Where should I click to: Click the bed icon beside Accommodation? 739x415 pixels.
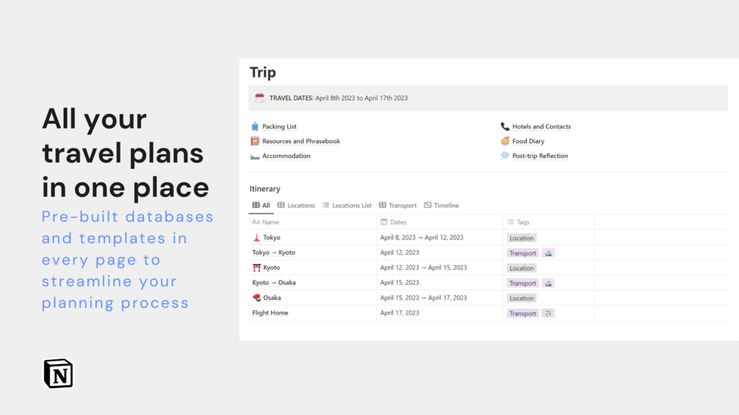pyautogui.click(x=255, y=156)
